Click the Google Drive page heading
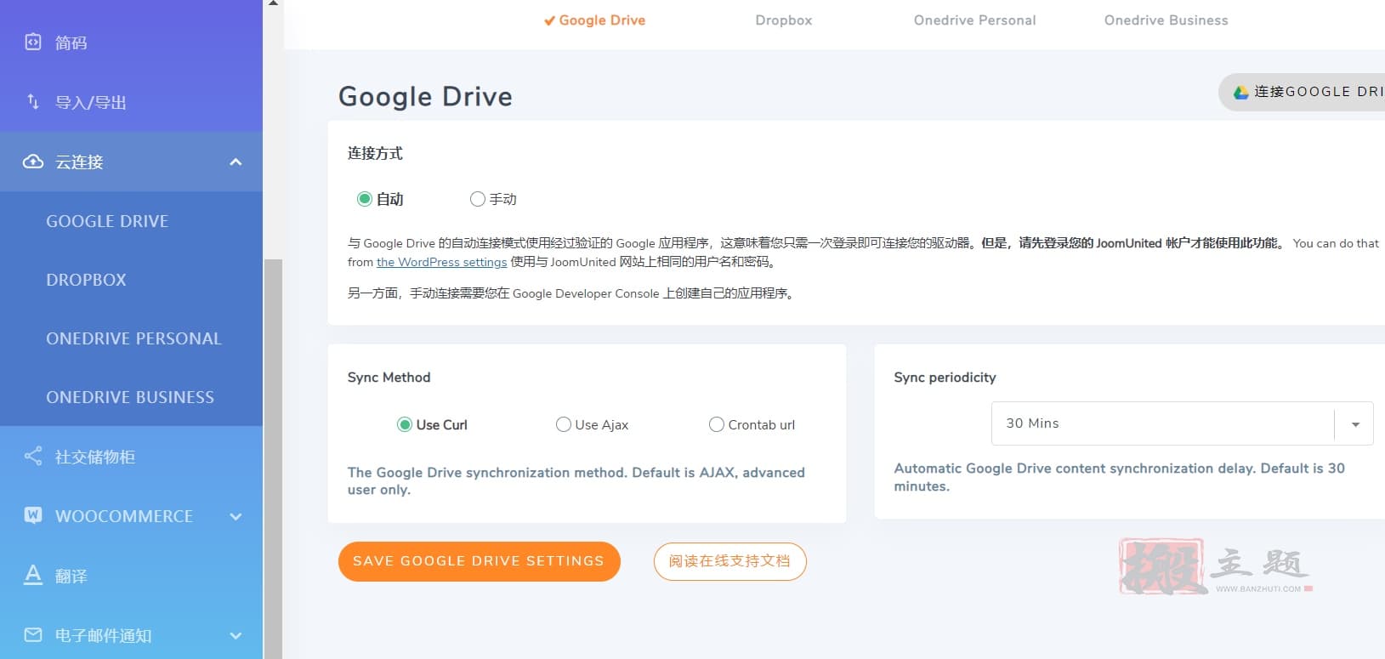The width and height of the screenshot is (1385, 659). click(x=425, y=97)
